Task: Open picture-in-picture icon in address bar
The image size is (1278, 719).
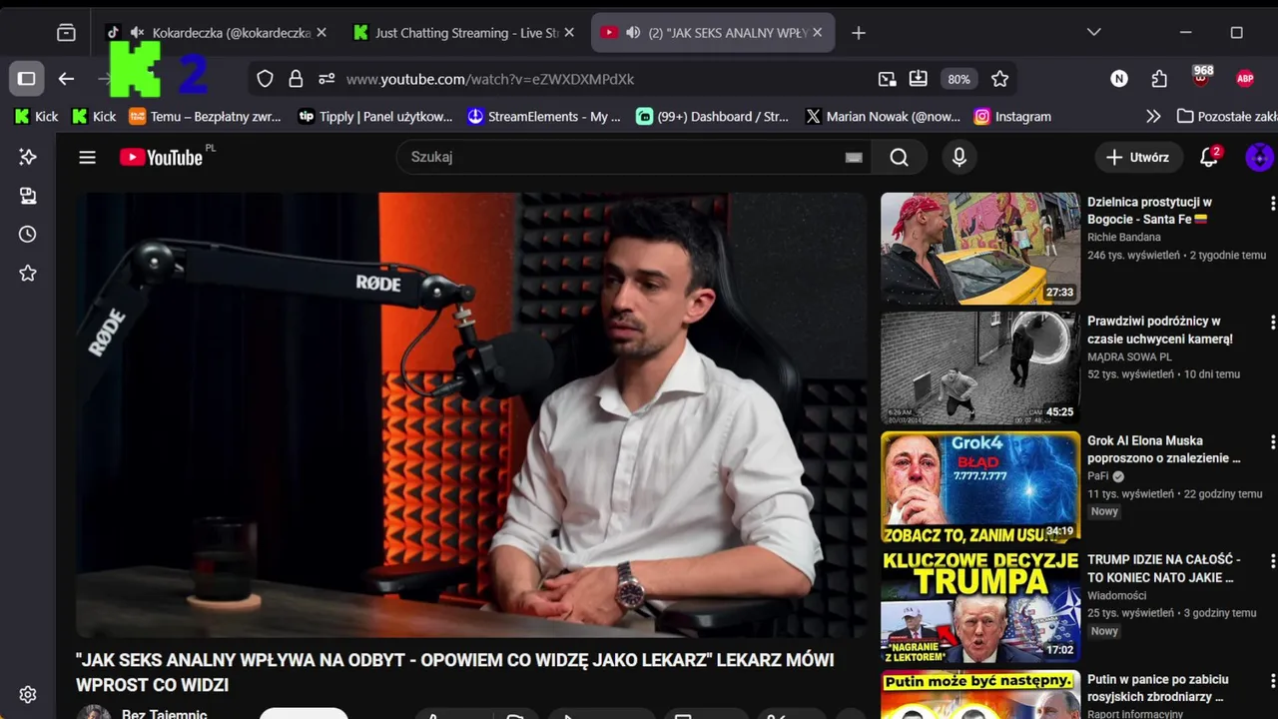Action: pyautogui.click(x=887, y=79)
